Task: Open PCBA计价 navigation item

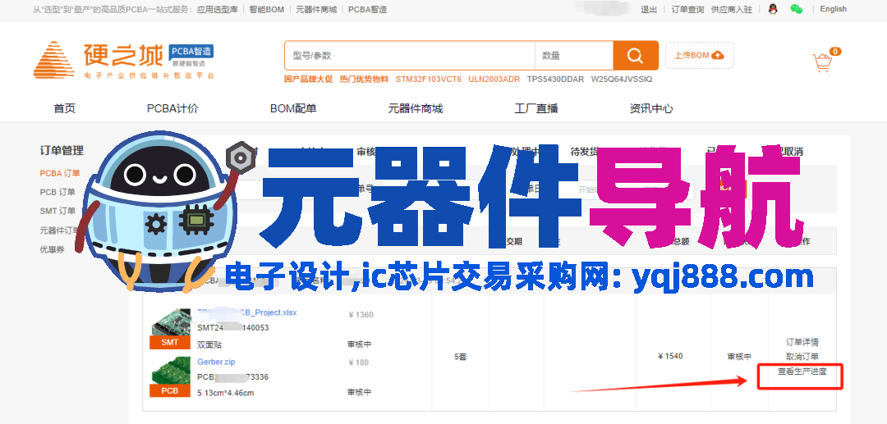Action: tap(172, 108)
